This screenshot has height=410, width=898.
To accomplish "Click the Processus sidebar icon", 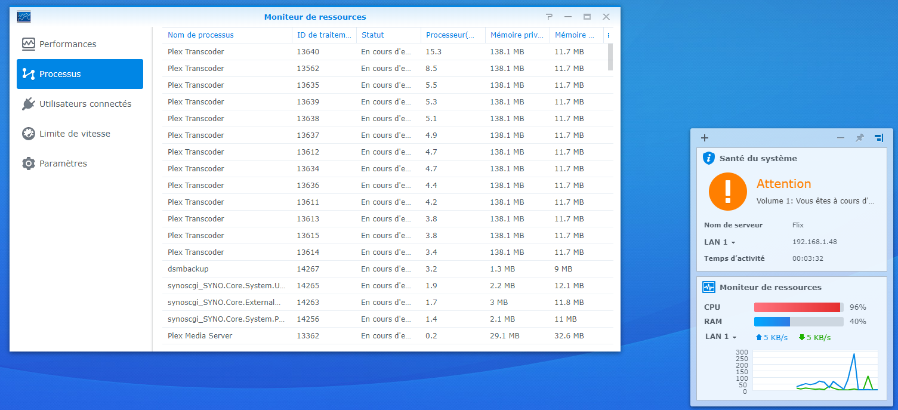I will tap(29, 74).
